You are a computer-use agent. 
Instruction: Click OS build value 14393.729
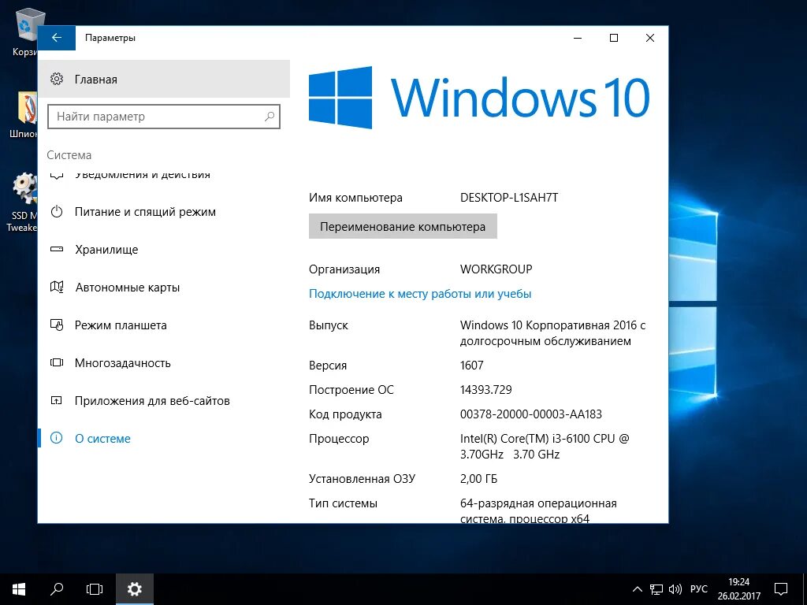[485, 389]
